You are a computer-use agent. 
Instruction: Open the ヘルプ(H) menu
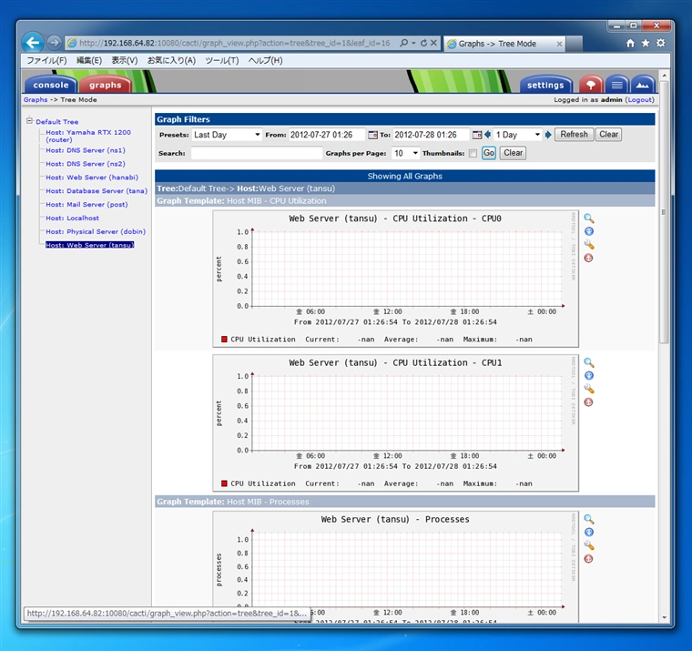[x=265, y=60]
